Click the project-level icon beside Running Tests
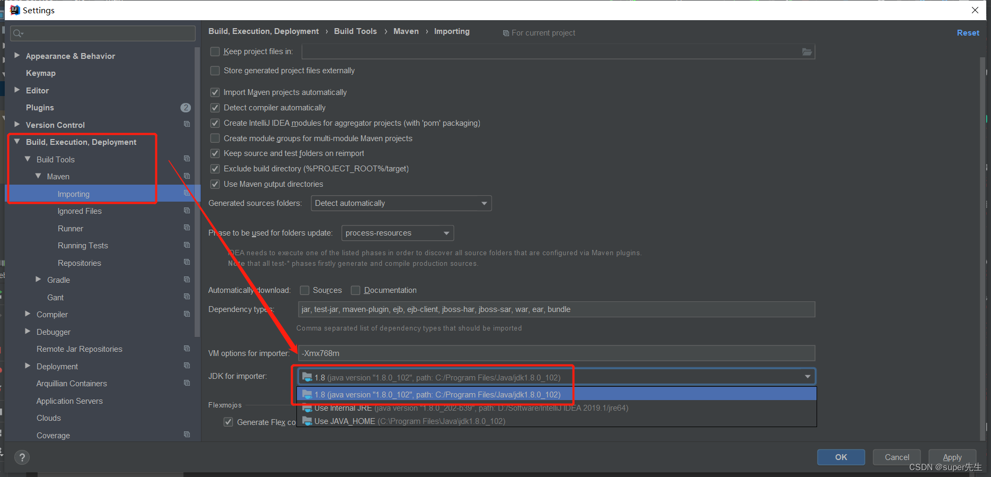Screen dimensions: 991x477 point(187,245)
